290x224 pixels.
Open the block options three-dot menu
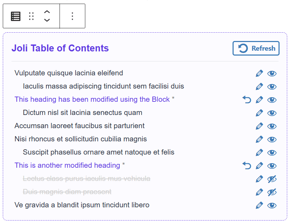(x=72, y=16)
